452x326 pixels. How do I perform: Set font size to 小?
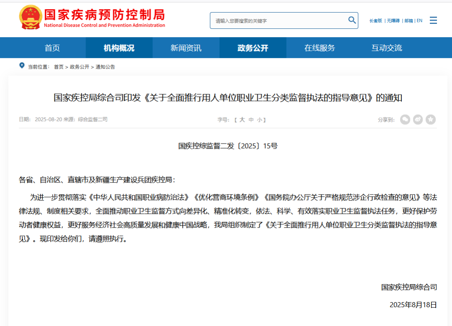coord(259,120)
